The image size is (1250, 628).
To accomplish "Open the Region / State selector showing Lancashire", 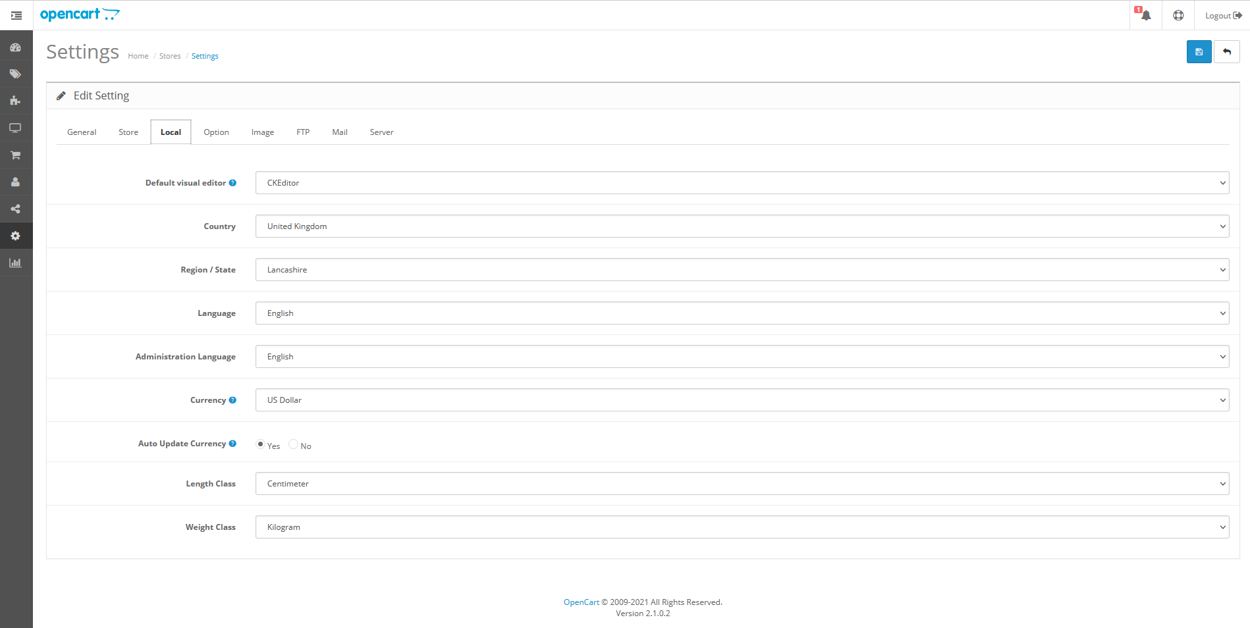I will click(742, 269).
